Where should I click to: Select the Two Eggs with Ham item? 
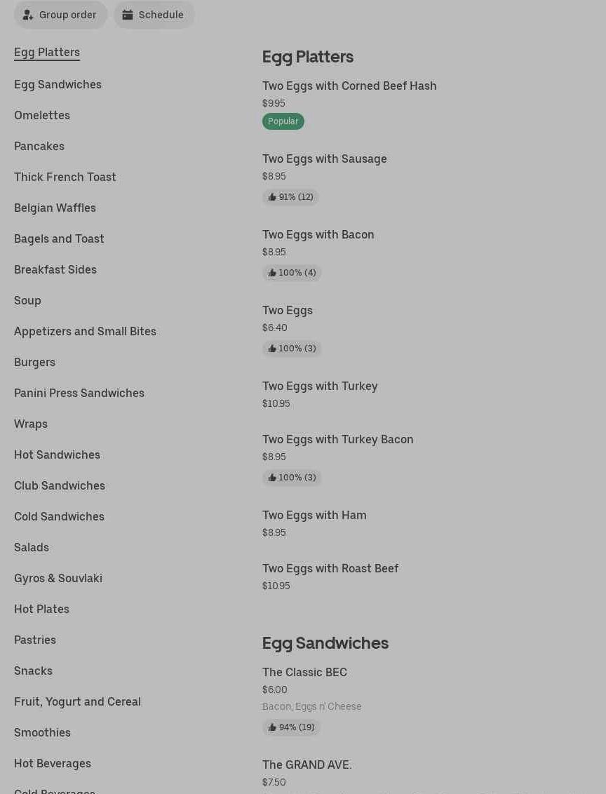pos(314,515)
